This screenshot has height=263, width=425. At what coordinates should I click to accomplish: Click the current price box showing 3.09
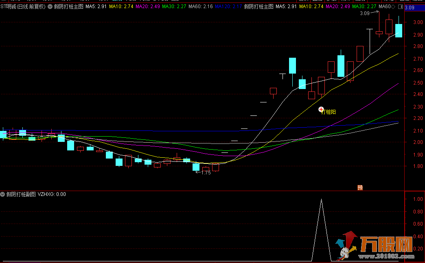[414, 8]
